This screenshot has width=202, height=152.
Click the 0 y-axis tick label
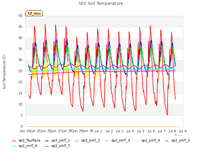coord(21,127)
